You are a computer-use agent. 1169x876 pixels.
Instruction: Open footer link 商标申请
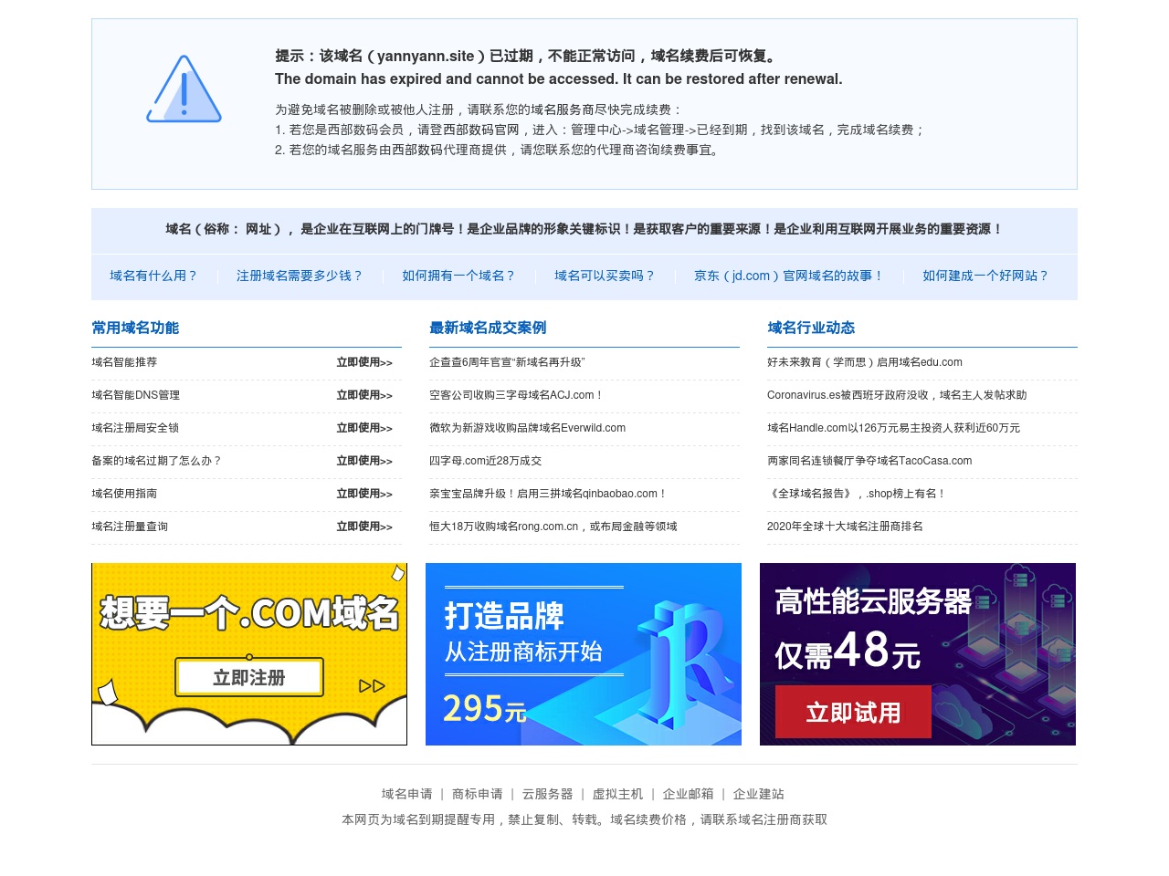click(478, 794)
